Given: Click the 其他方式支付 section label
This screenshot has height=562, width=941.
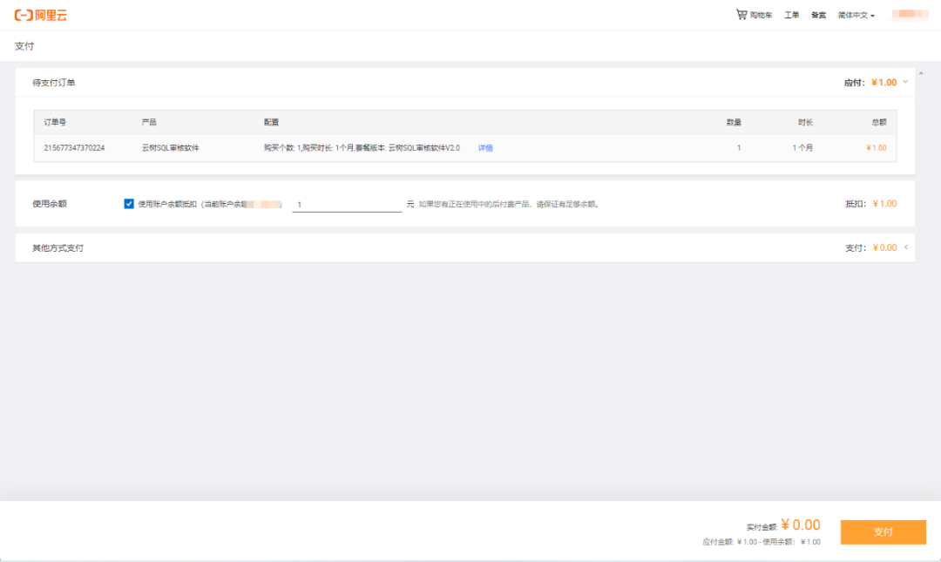Looking at the screenshot, I should click(58, 248).
